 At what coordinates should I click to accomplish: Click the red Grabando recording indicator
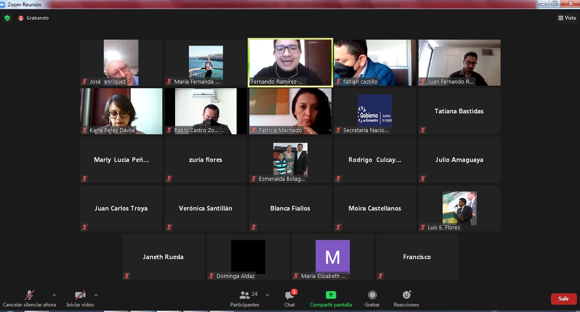pos(21,18)
